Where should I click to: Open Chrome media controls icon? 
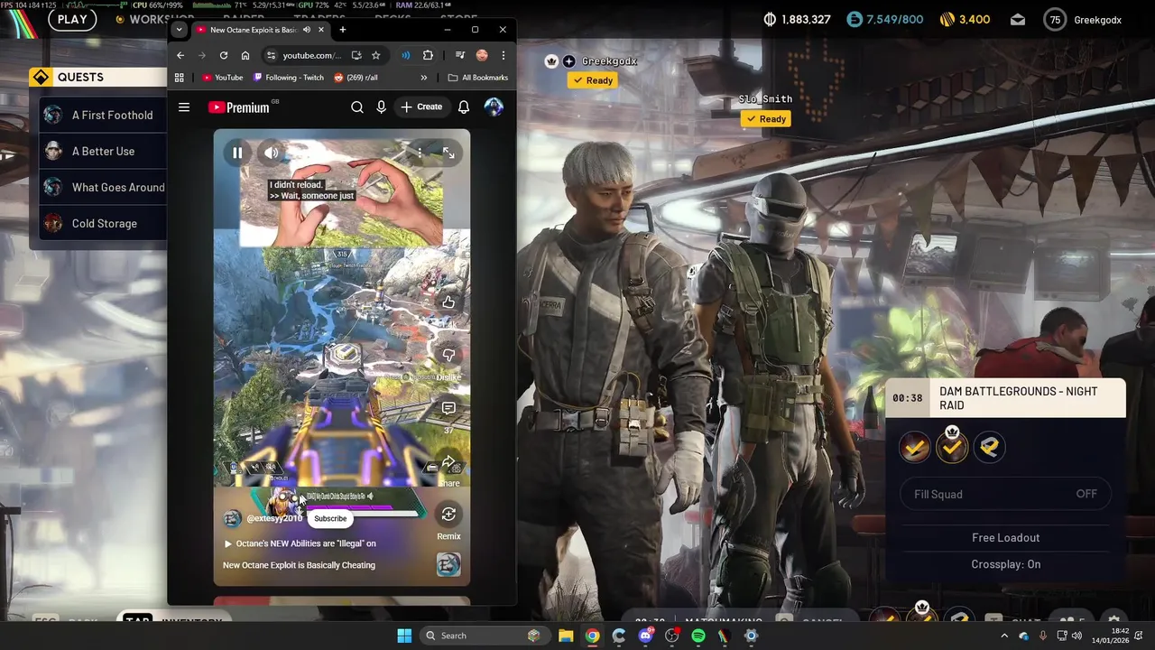tap(460, 55)
